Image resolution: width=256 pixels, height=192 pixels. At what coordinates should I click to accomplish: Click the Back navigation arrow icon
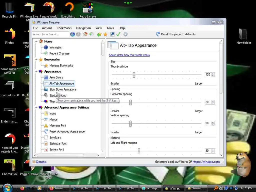pos(72,34)
